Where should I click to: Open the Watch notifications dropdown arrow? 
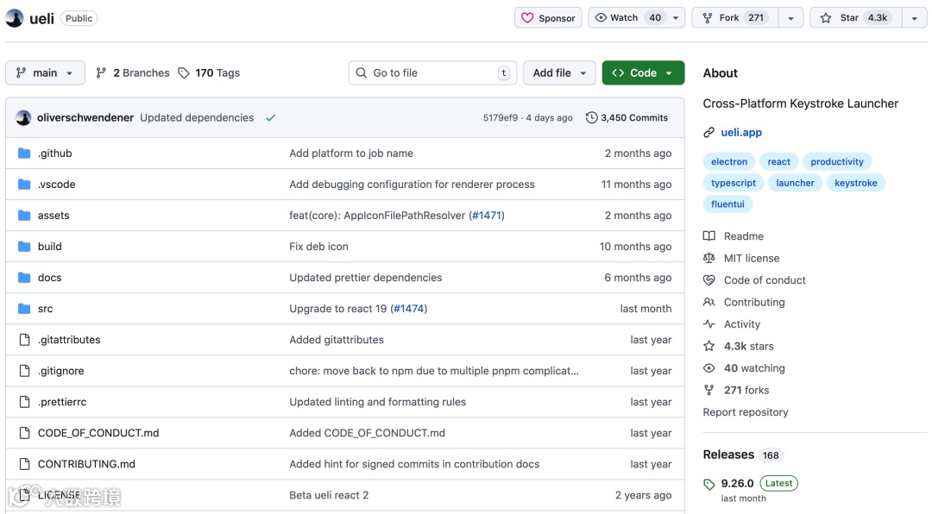click(677, 18)
